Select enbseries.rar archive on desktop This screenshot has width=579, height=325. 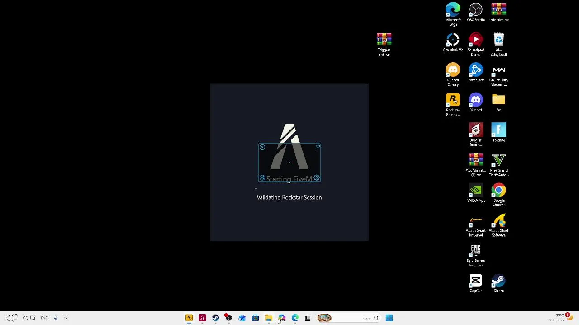point(498,12)
